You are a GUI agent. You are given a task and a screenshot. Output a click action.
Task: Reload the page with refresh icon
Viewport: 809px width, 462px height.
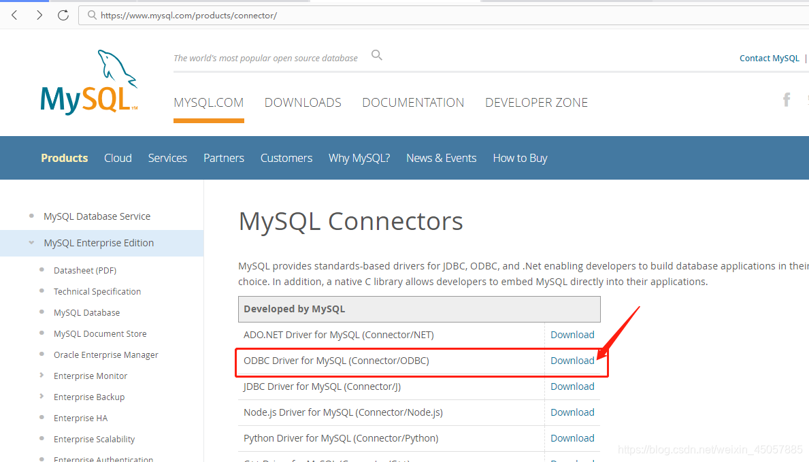(x=63, y=15)
